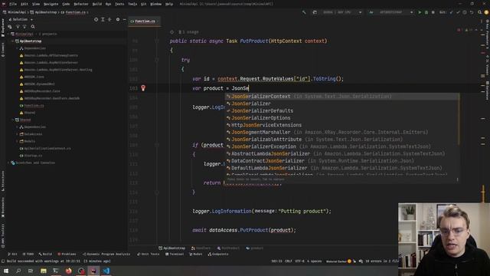This screenshot has width=490, height=276.
Task: Switch to the Function.cs editor tab
Action: (x=145, y=21)
